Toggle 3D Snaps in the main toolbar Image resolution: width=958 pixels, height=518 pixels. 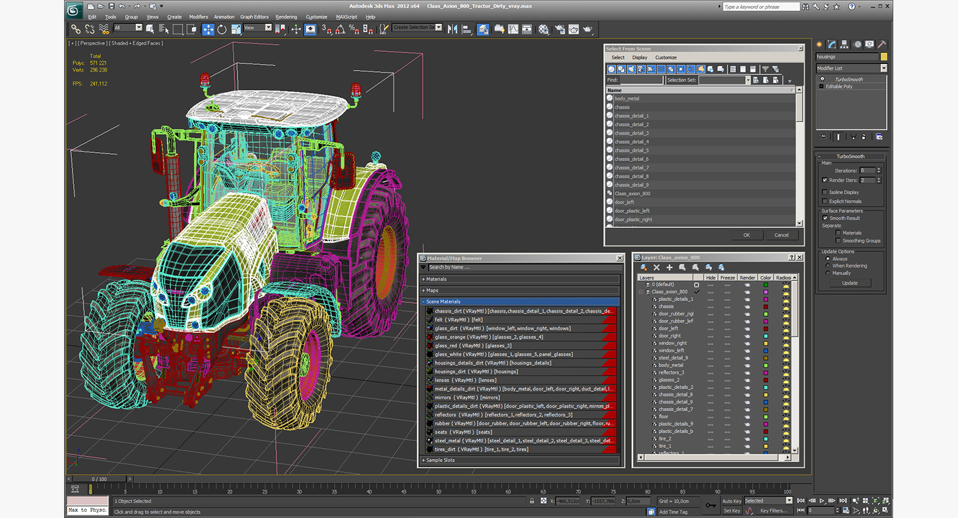pyautogui.click(x=326, y=29)
